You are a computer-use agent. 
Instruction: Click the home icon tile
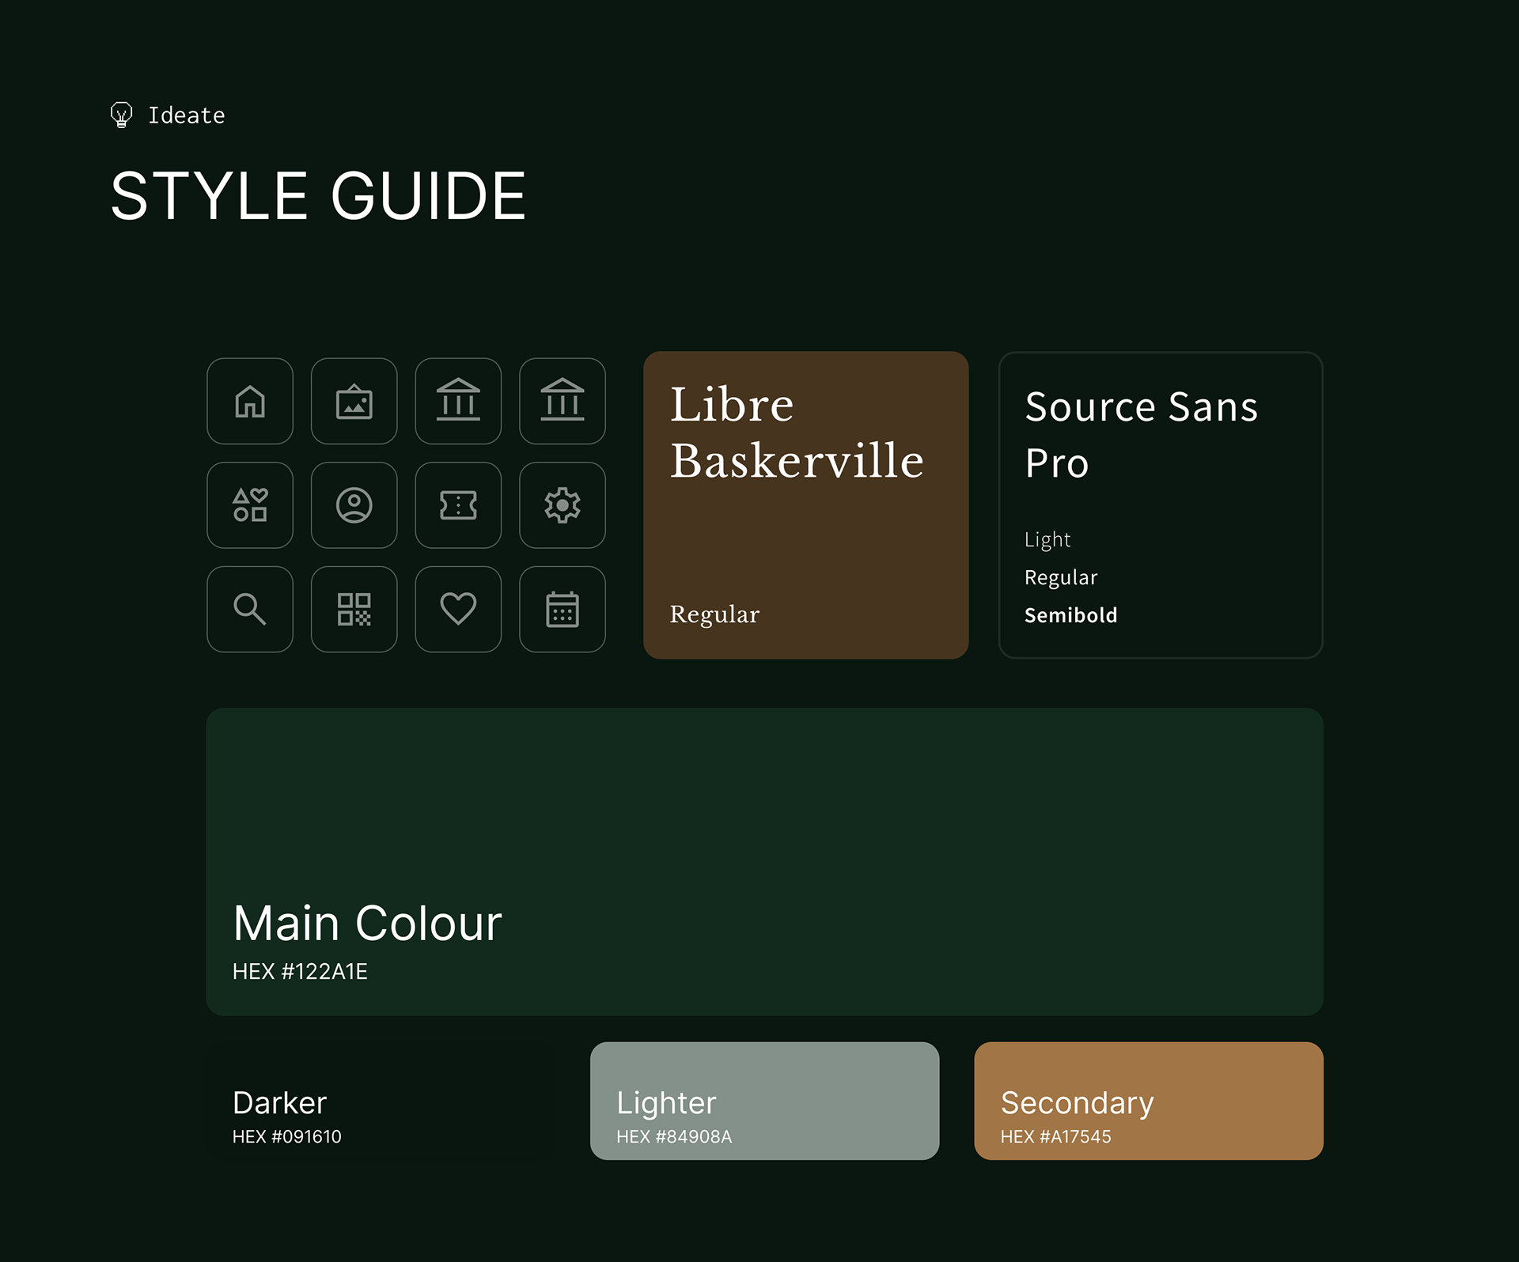[250, 401]
